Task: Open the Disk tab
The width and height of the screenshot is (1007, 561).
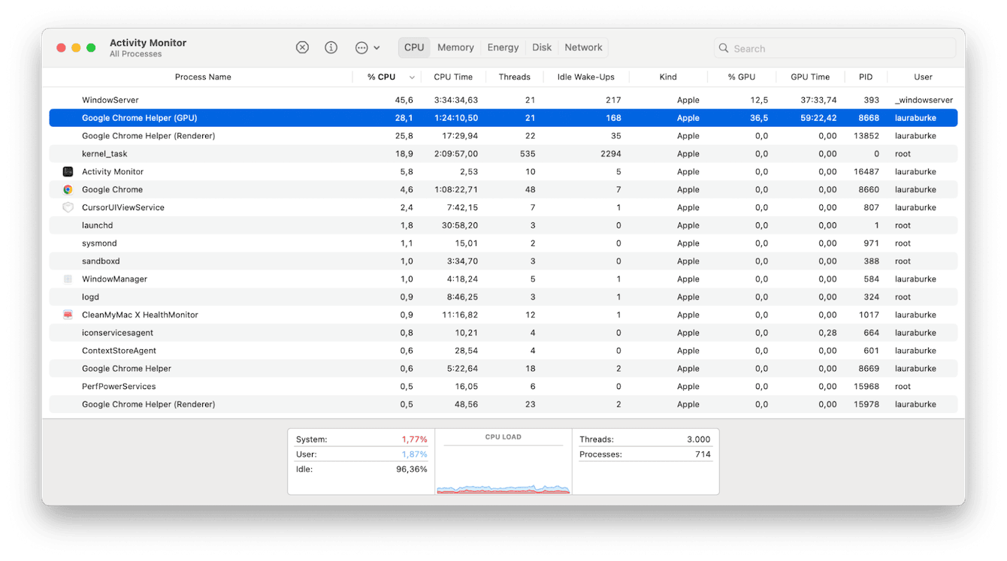Action: 541,47
